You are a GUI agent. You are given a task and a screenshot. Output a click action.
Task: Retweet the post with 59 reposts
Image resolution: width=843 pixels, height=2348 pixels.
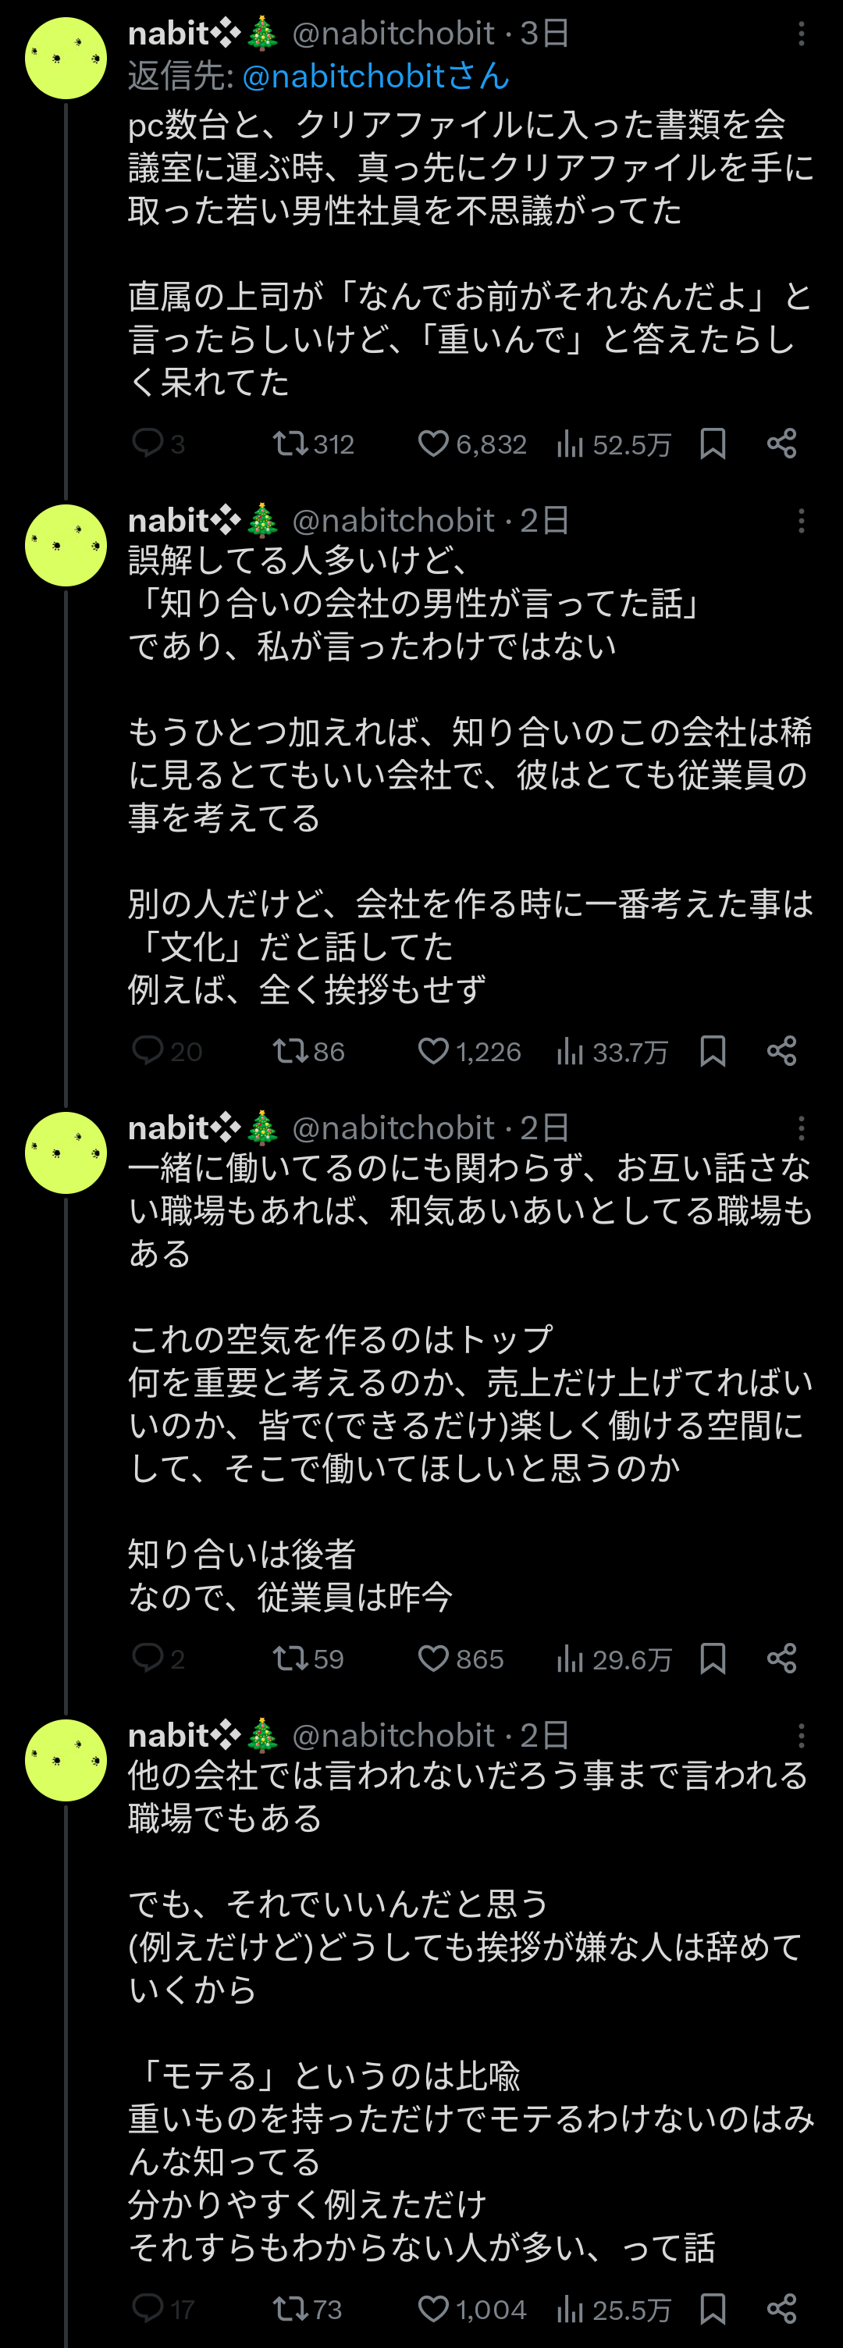pos(290,1658)
